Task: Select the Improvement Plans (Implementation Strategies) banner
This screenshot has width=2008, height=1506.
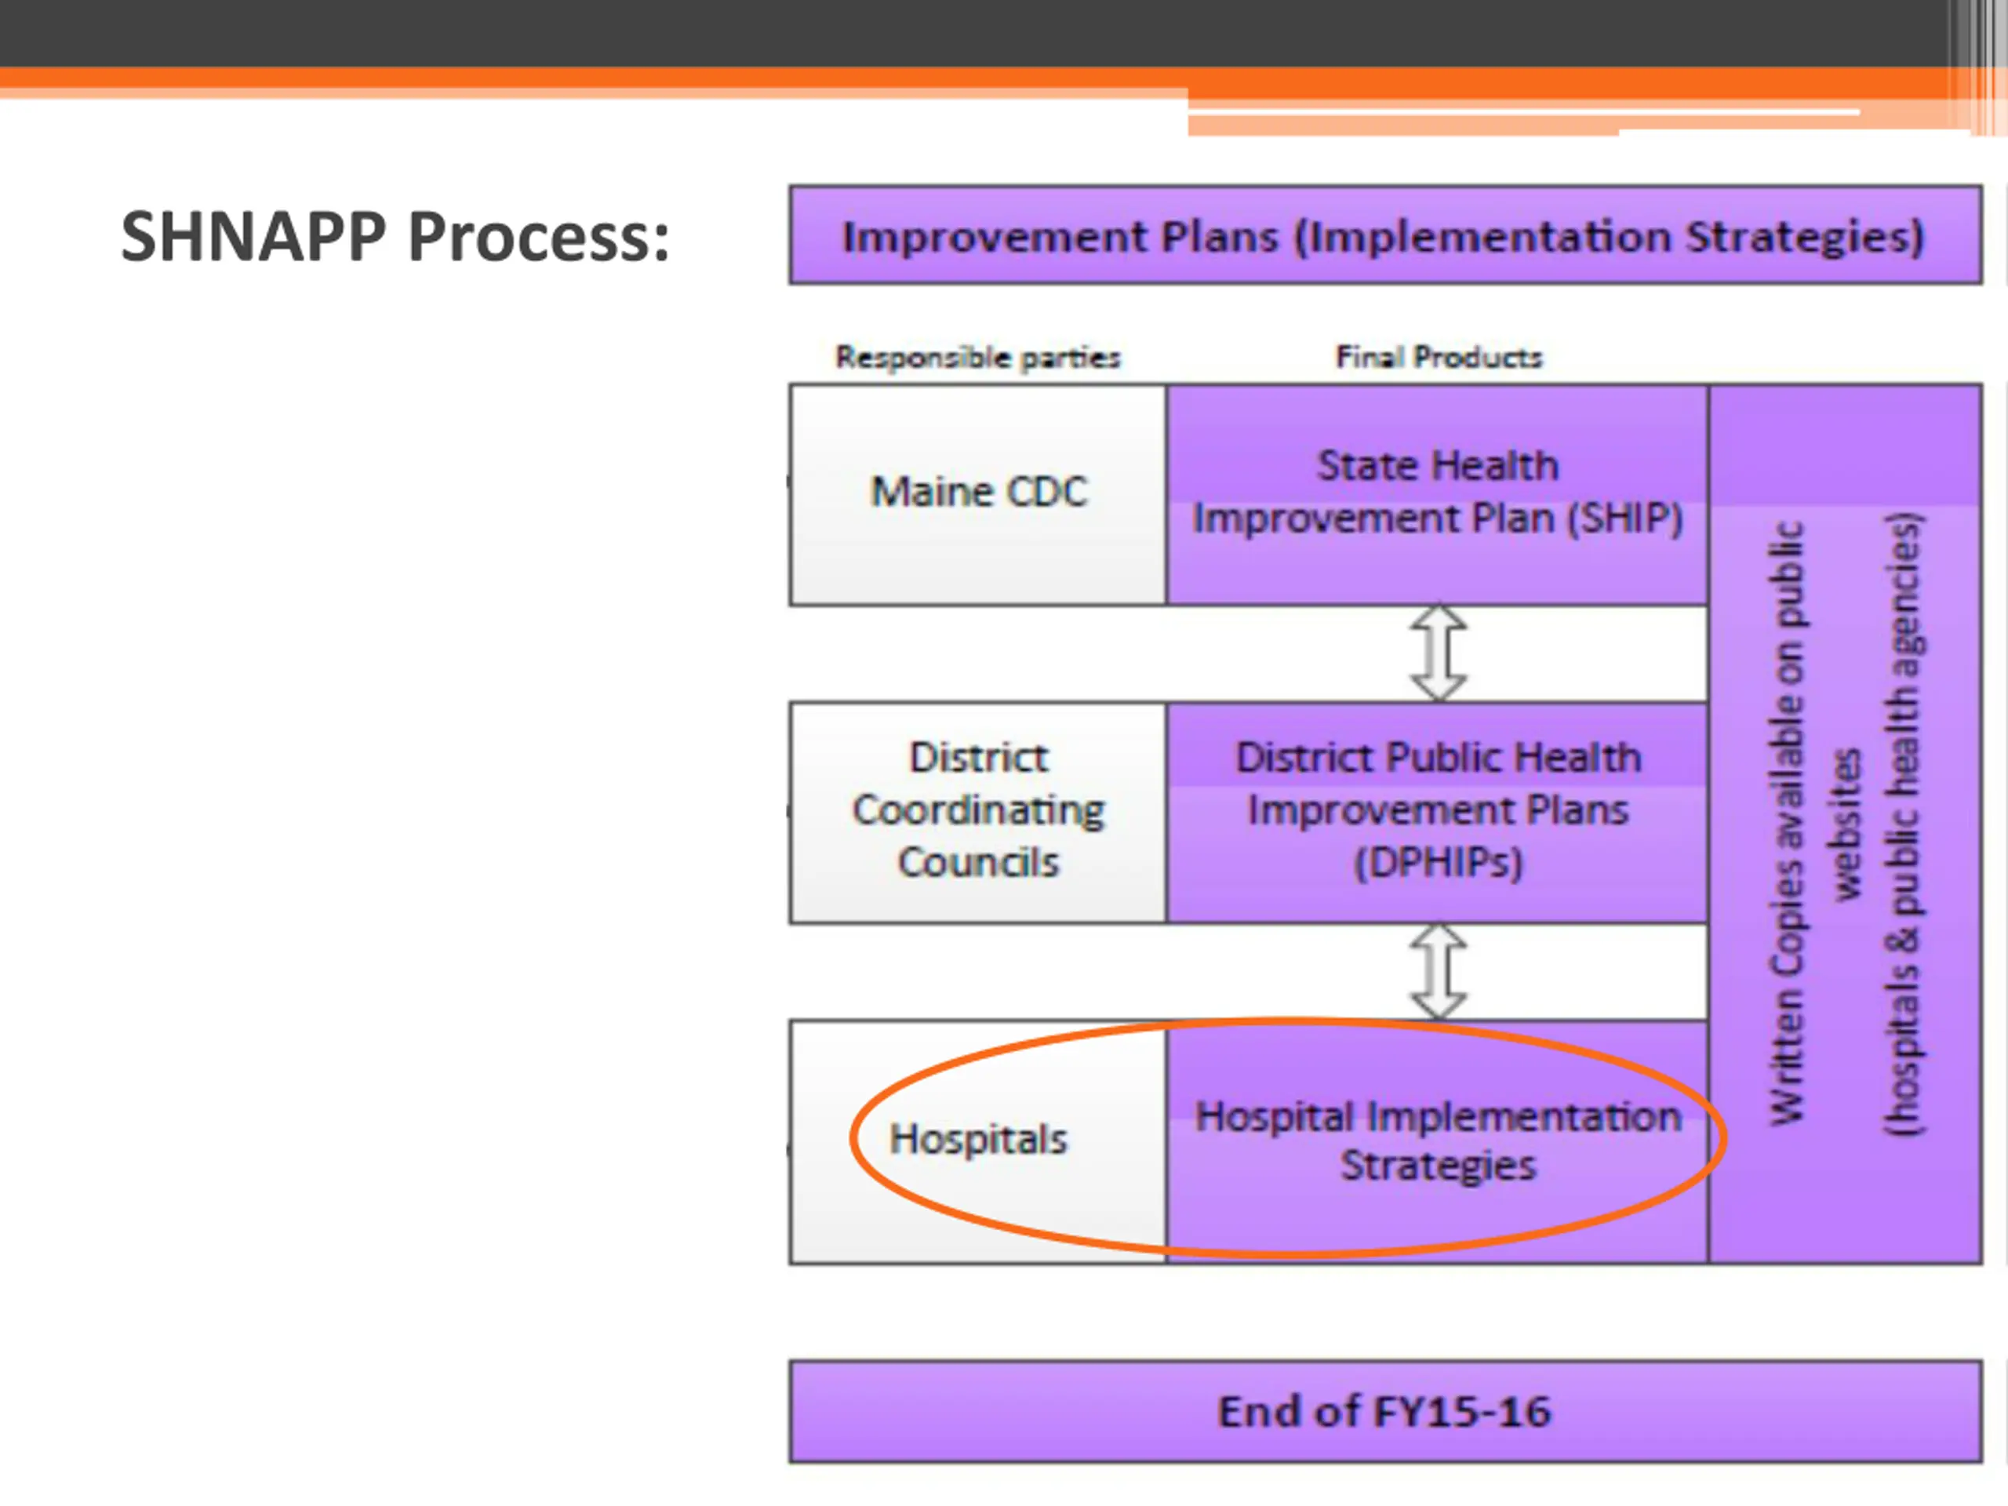Action: [1385, 235]
